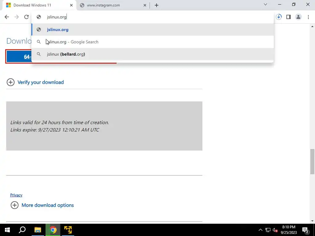315x236 pixels.
Task: Choose the jslinux.org - Google Search suggestion
Action: pos(153,42)
